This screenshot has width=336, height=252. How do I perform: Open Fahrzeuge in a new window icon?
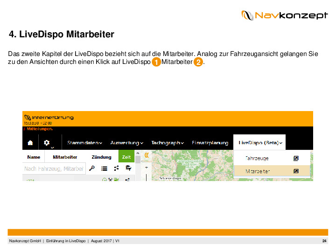point(296,158)
